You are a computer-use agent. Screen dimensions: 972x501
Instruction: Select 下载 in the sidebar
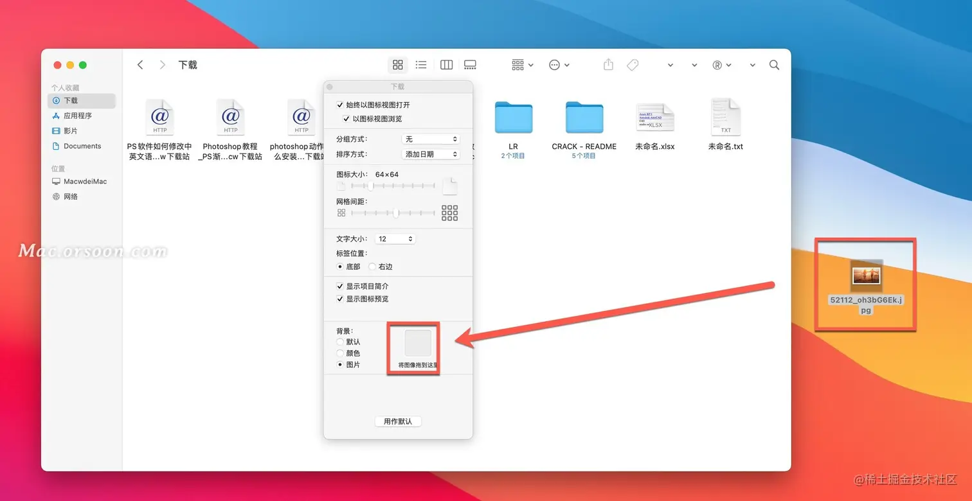click(82, 101)
